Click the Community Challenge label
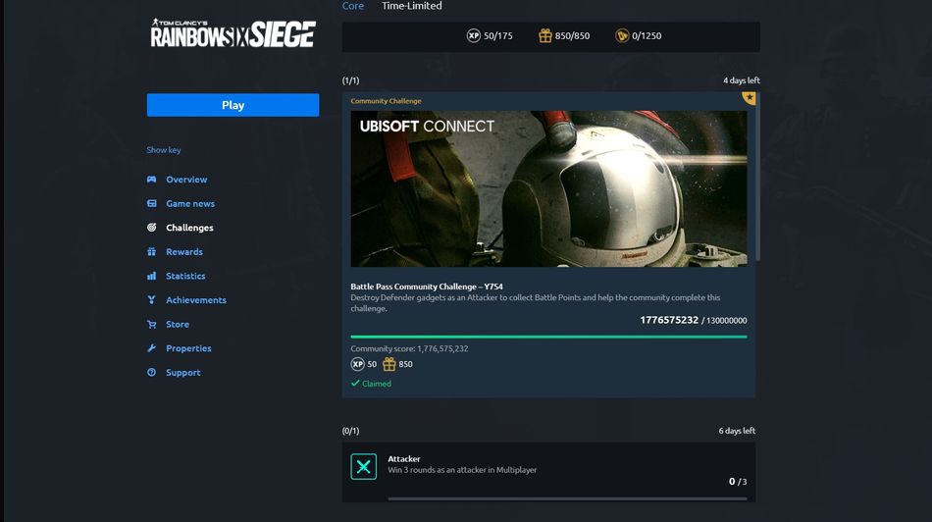 click(386, 101)
